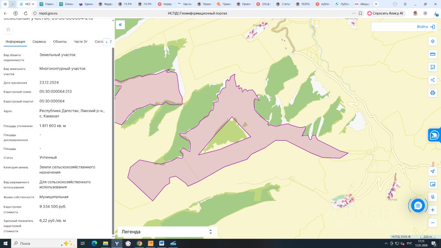Screen dimensions: 441x248
Task: Click the Многоконтурный участок value
Action: tap(63, 69)
